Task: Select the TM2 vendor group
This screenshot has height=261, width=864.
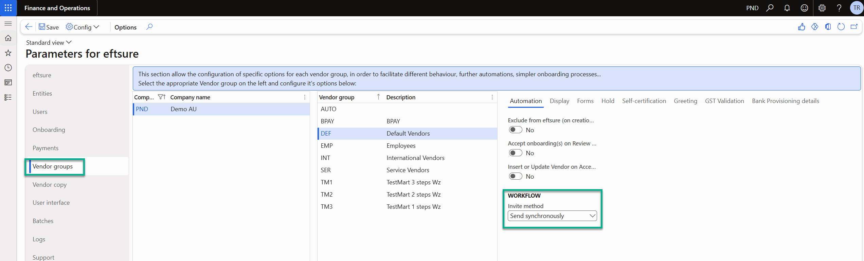Action: point(407,195)
